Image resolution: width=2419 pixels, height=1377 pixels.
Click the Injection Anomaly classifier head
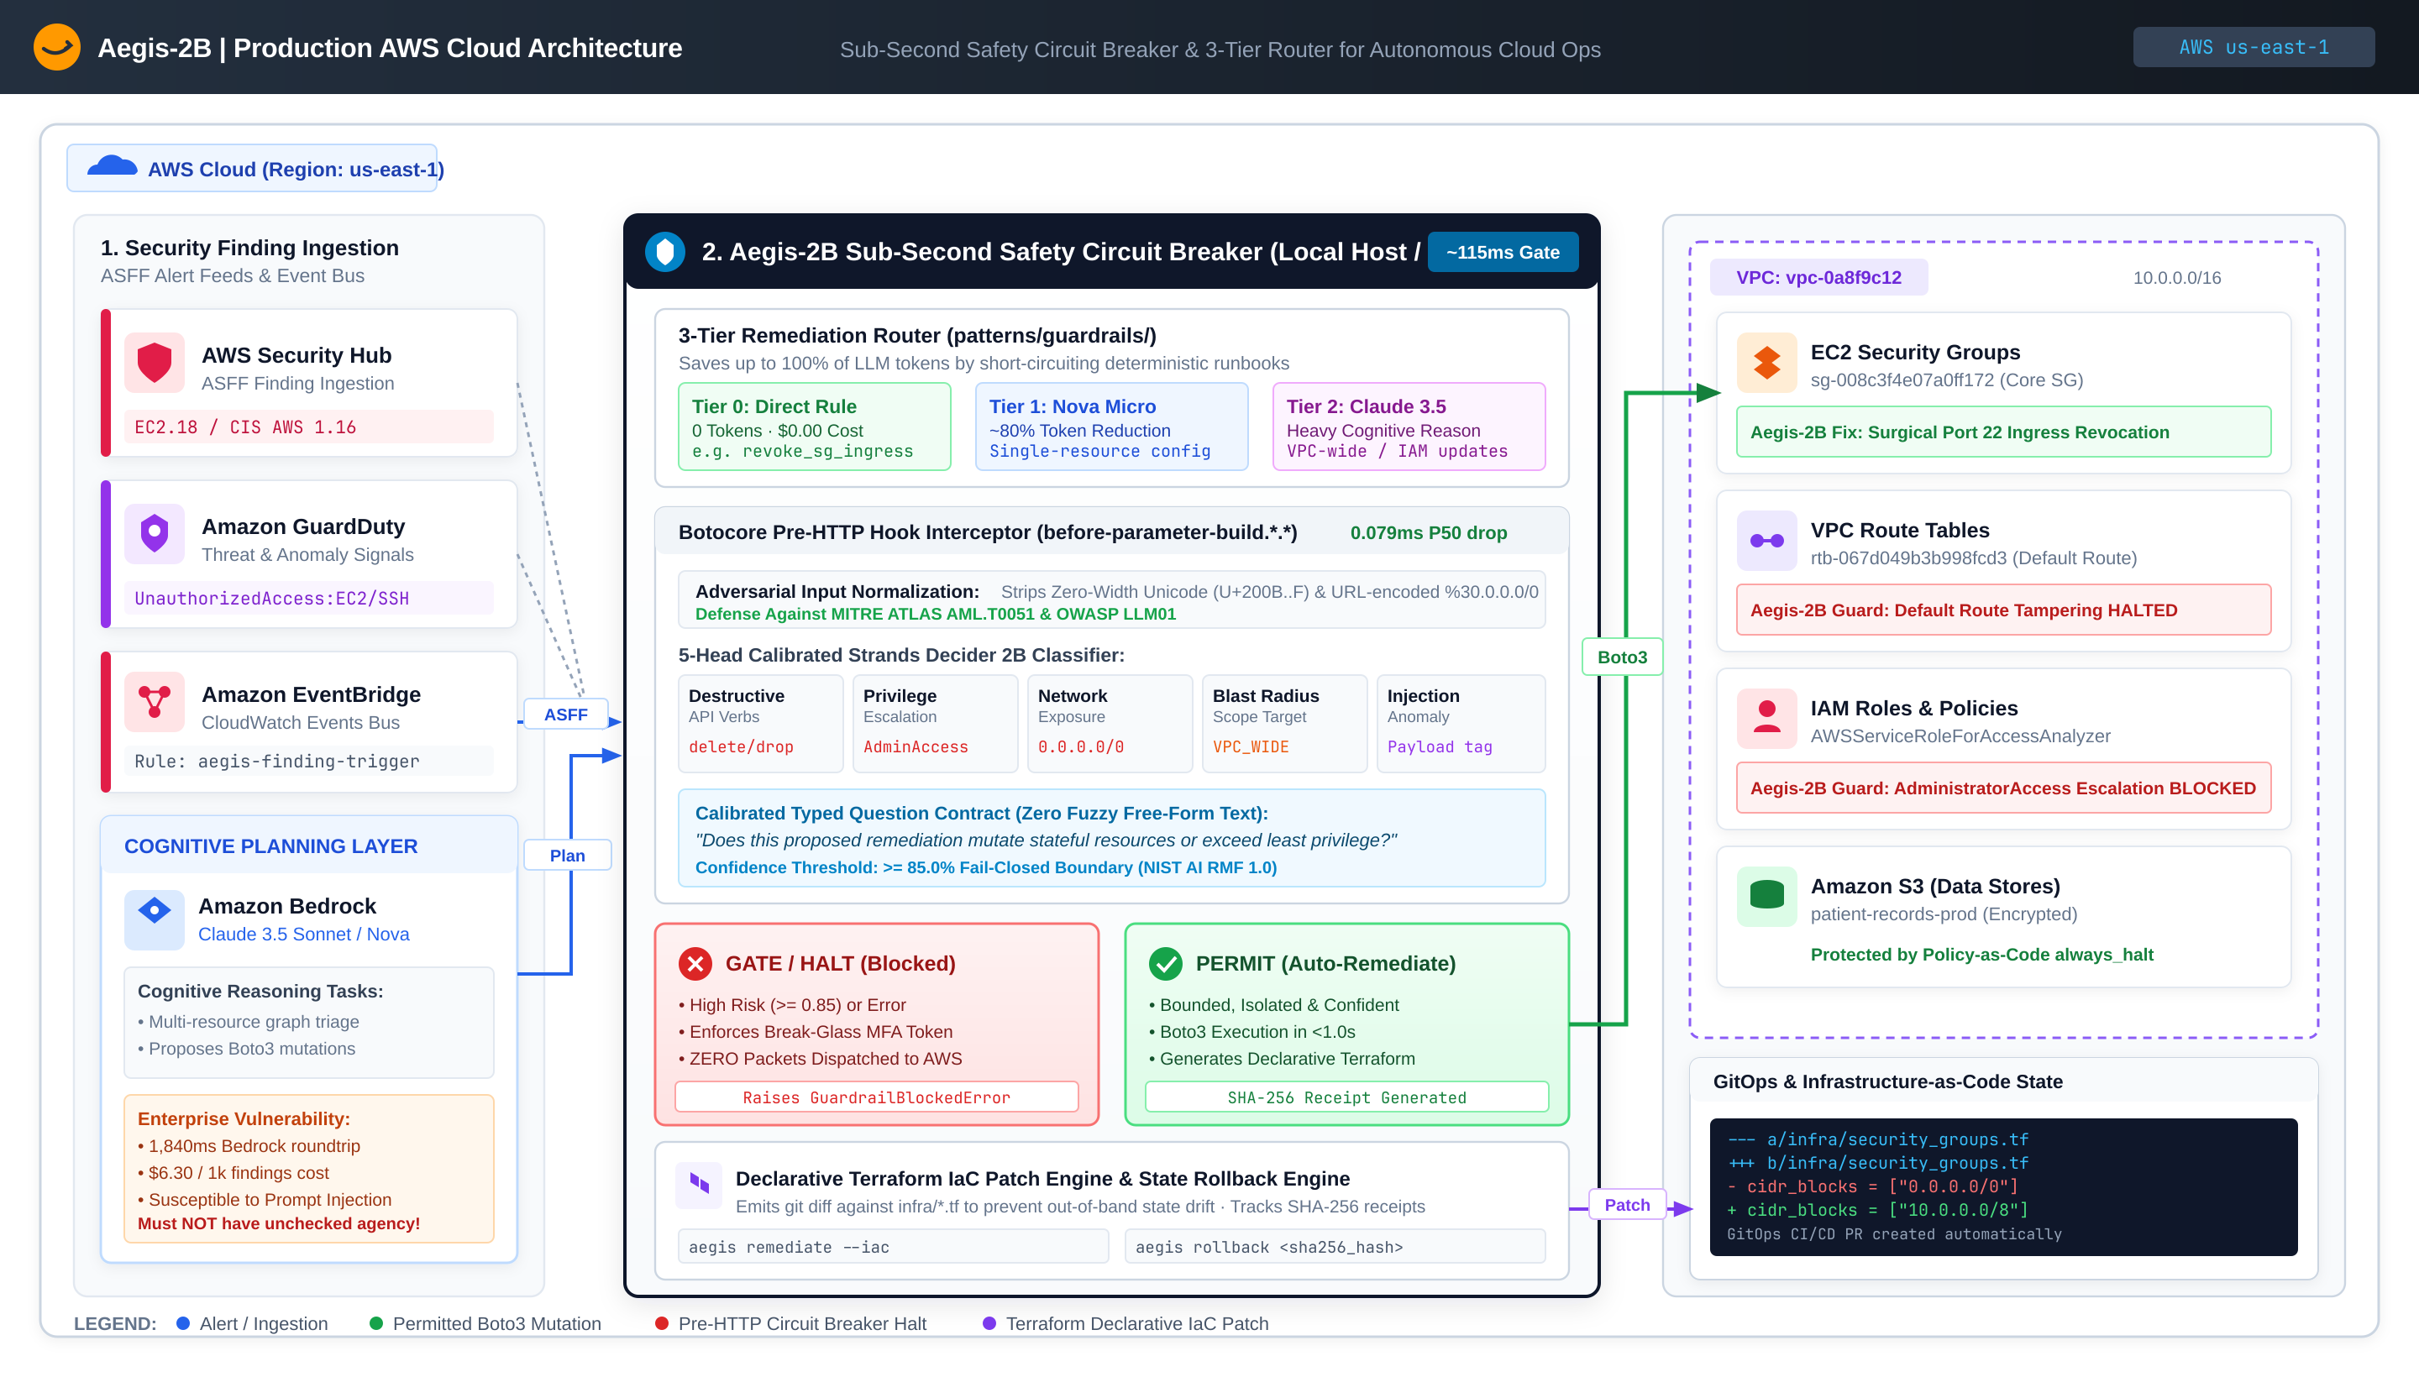coord(1460,724)
